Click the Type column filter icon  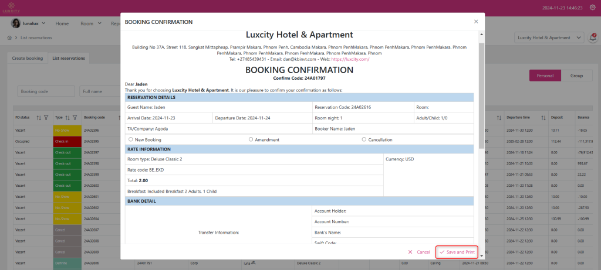[76, 117]
